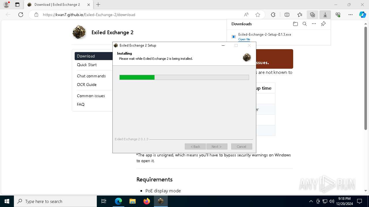Open the tab actions menu icon
Screen dimensions: 369x207
pos(17,5)
